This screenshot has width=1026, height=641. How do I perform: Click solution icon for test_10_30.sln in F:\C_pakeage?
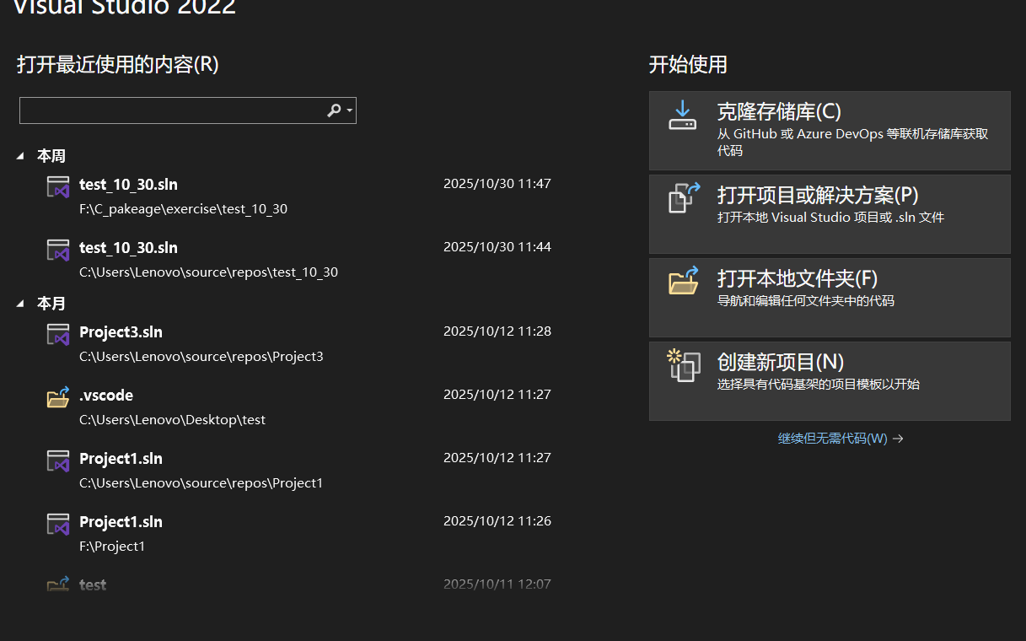pos(58,186)
